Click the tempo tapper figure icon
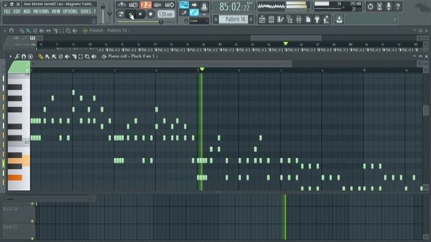Screen dimensions: 431x242 click(x=326, y=19)
